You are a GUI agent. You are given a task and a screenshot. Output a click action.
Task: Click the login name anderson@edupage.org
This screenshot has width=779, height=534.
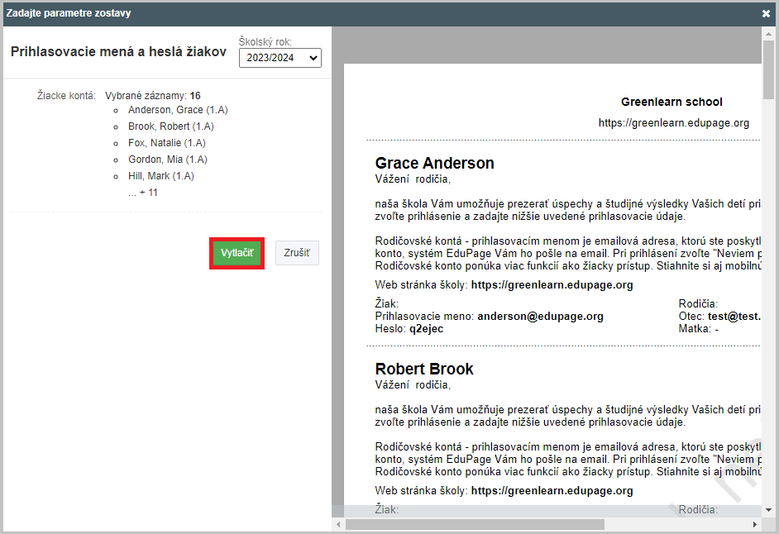540,316
